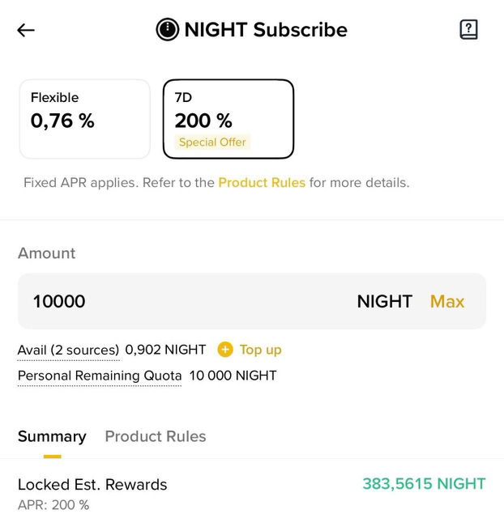The height and width of the screenshot is (518, 504).
Task: Switch to the Product Rules tab
Action: (x=156, y=436)
